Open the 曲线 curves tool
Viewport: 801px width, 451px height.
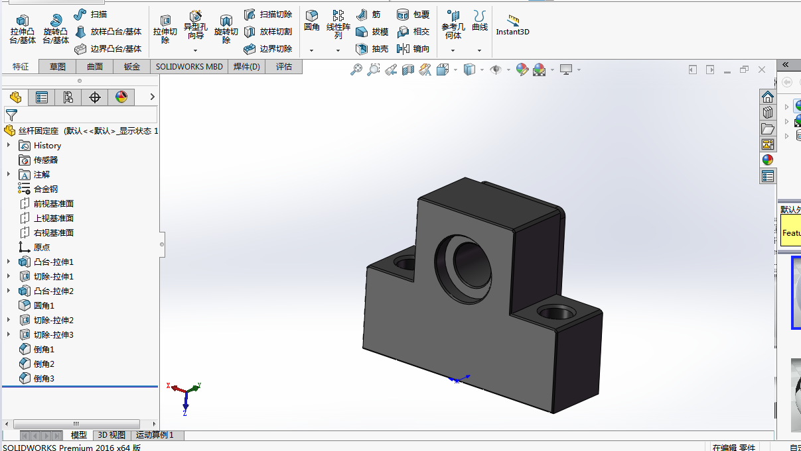pyautogui.click(x=480, y=21)
